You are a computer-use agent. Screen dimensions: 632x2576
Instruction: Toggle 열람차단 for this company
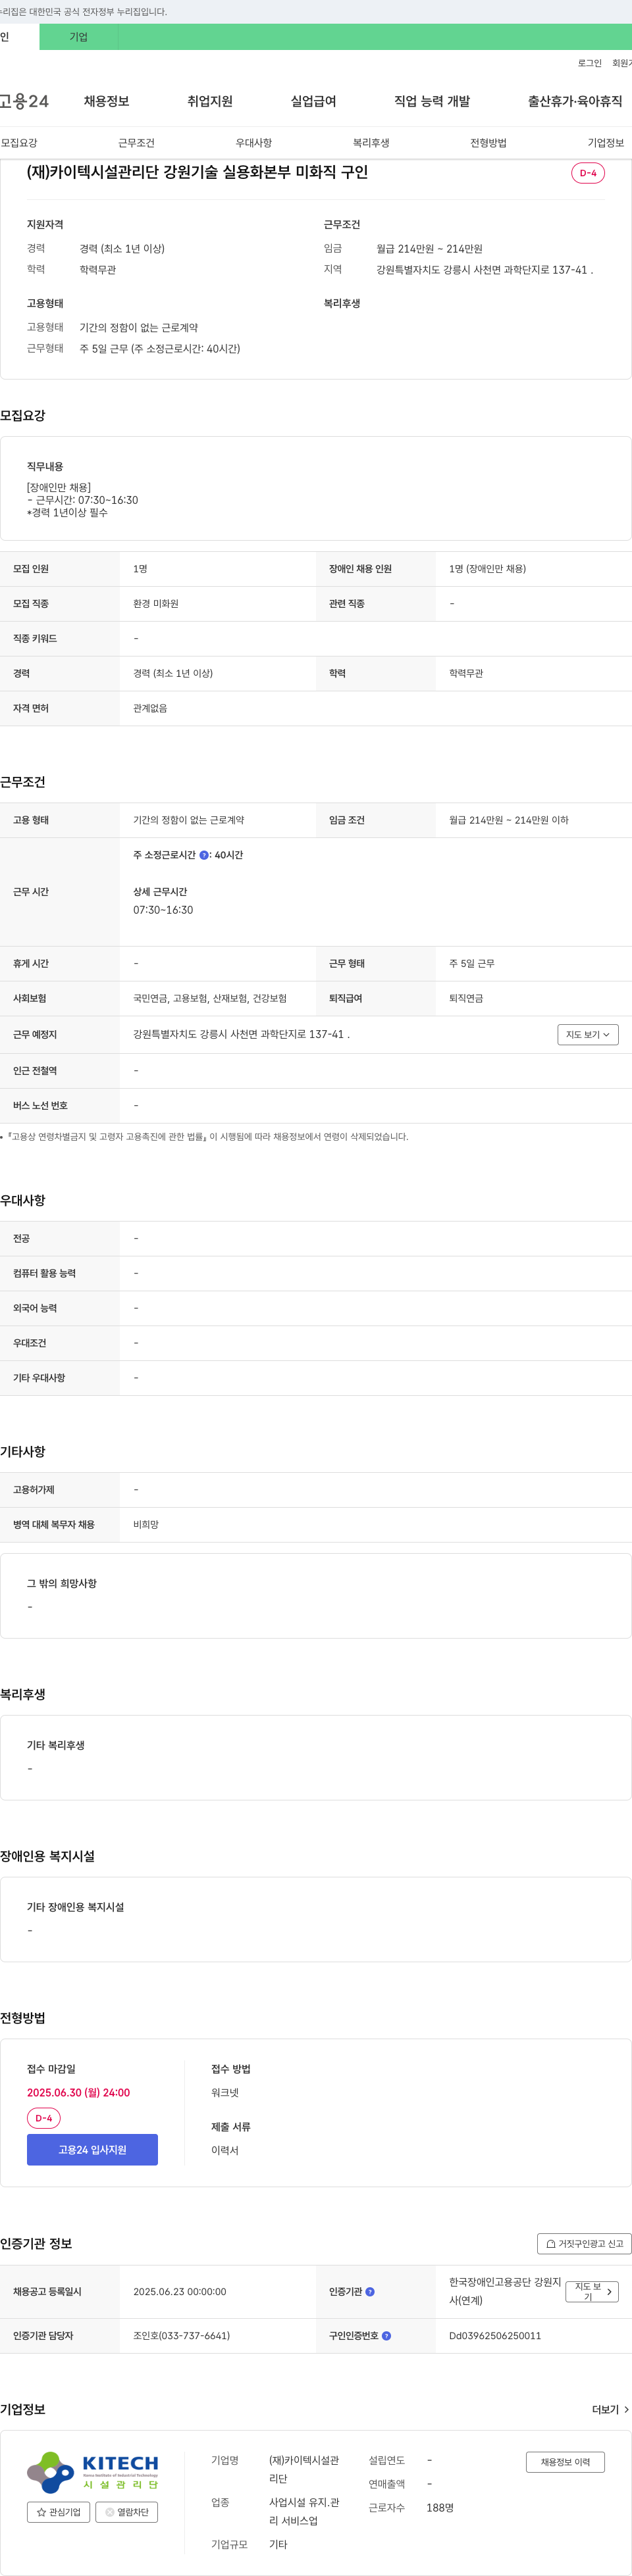tap(127, 2511)
